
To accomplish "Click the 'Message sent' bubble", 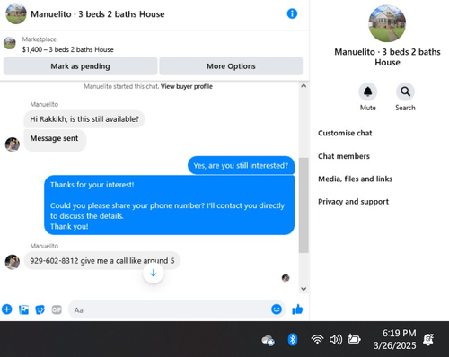I will pos(55,140).
